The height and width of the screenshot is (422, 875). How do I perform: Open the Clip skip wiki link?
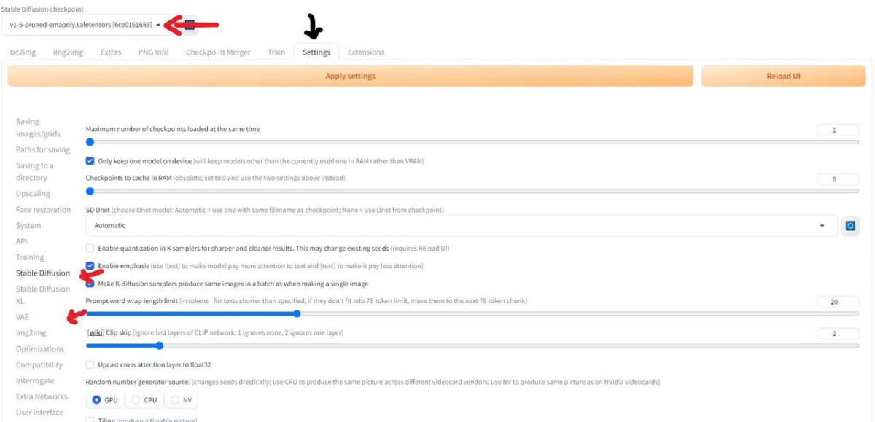(x=95, y=333)
